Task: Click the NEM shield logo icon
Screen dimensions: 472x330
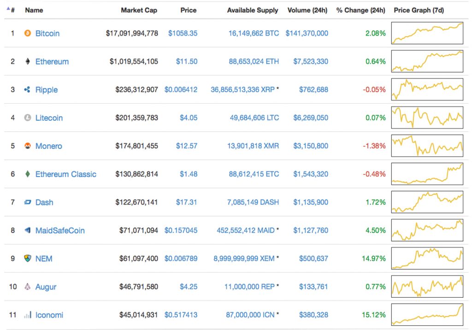Action: 27,259
